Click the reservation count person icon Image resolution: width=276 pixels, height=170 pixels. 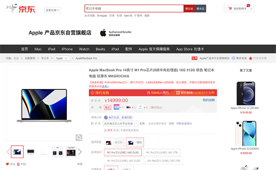[x=149, y=93]
